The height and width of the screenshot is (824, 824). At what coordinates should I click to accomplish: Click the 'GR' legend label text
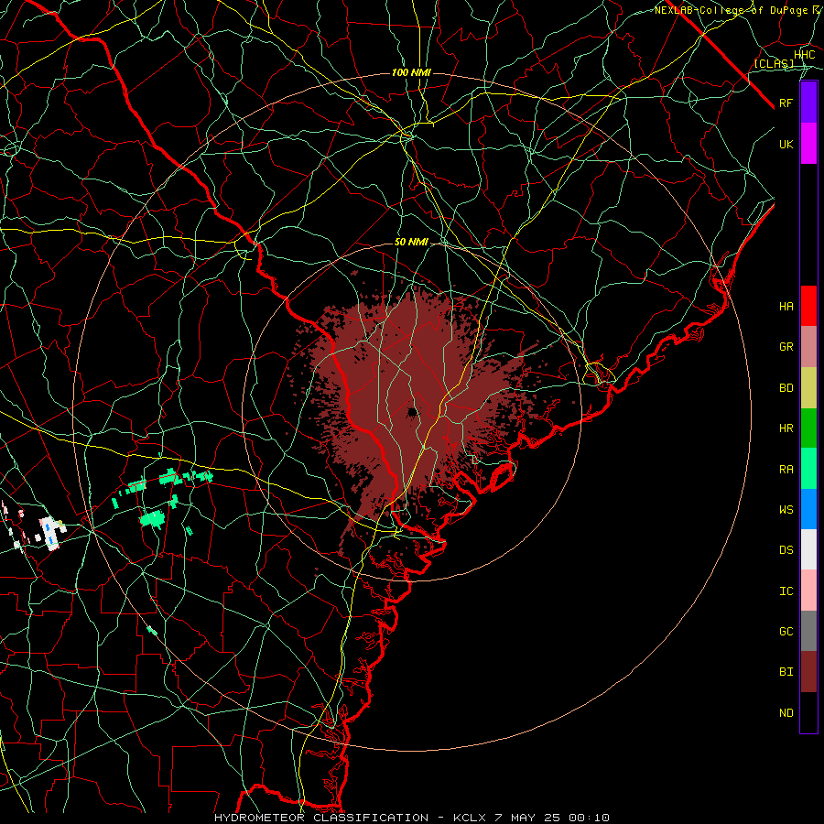[x=786, y=347]
